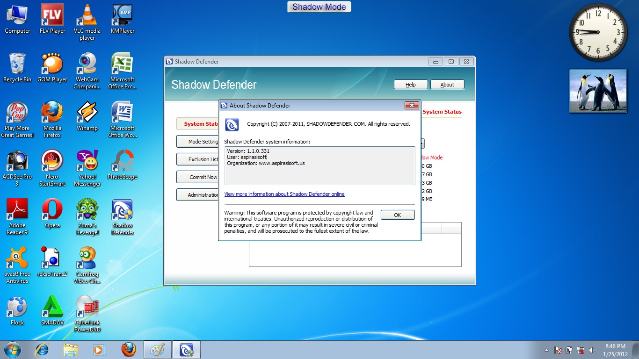
Task: Click OK in About dialog
Action: 398,215
